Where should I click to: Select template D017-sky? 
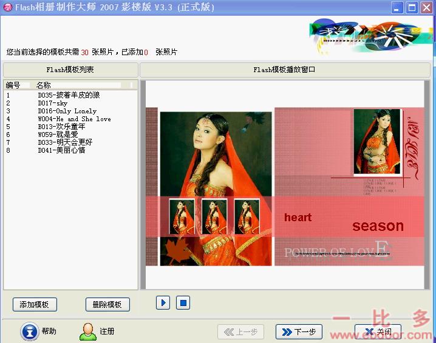tap(53, 103)
